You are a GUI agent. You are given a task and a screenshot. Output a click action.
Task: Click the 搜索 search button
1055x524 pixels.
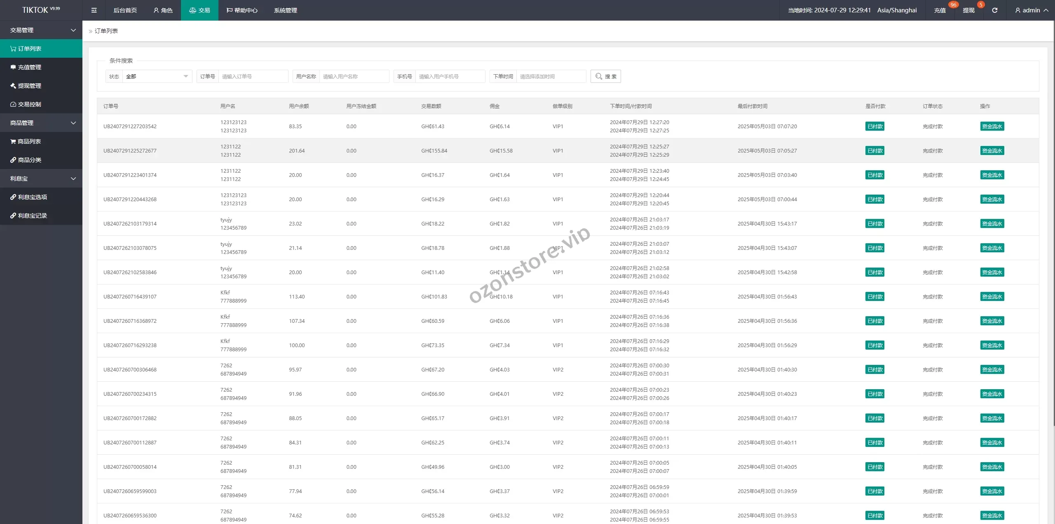coord(605,76)
